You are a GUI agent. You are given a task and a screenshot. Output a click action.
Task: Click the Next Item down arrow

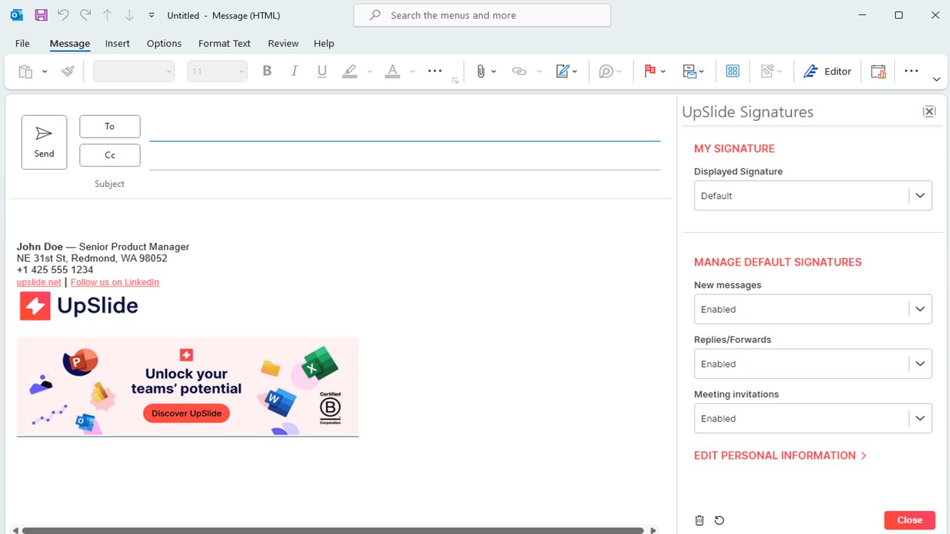click(x=129, y=15)
